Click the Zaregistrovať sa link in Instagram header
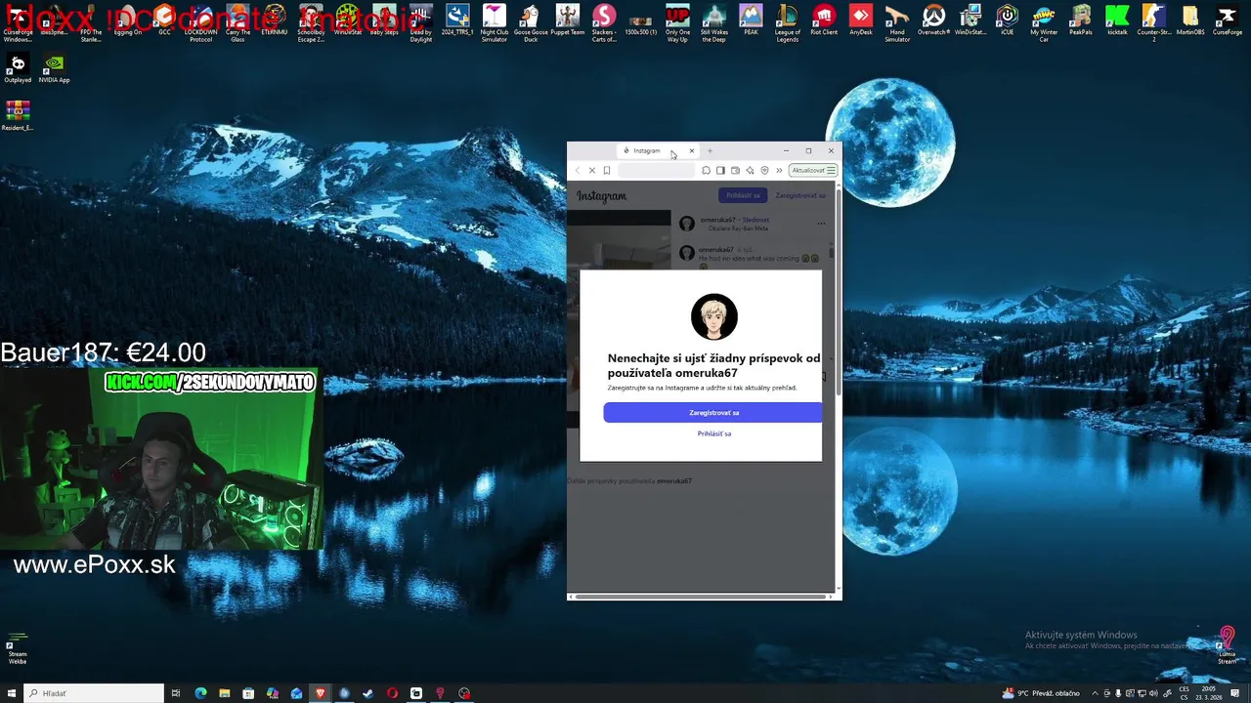This screenshot has height=703, width=1251. [800, 195]
